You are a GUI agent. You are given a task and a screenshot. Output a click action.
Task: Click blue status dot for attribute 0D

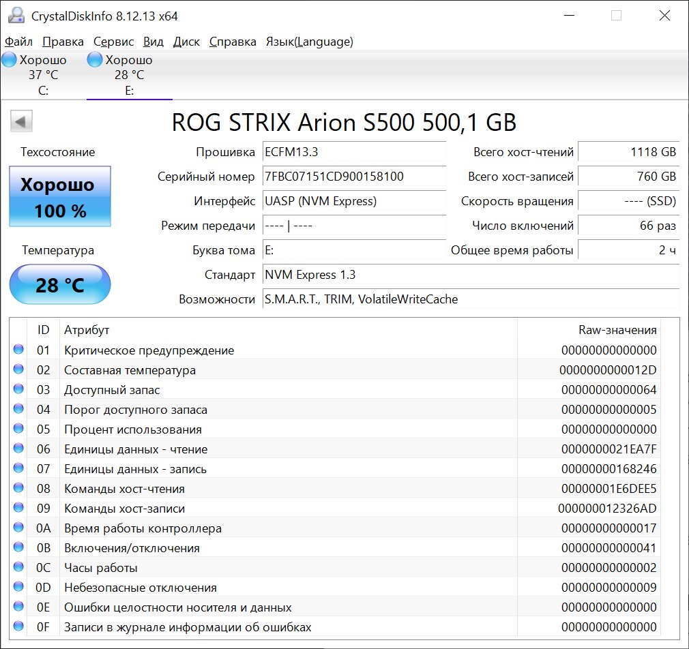point(18,587)
